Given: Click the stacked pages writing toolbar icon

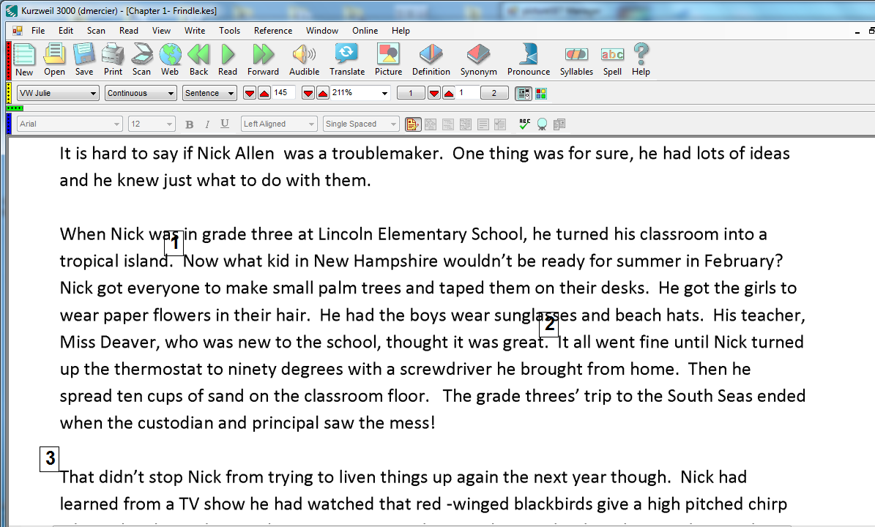Looking at the screenshot, I should 559,124.
